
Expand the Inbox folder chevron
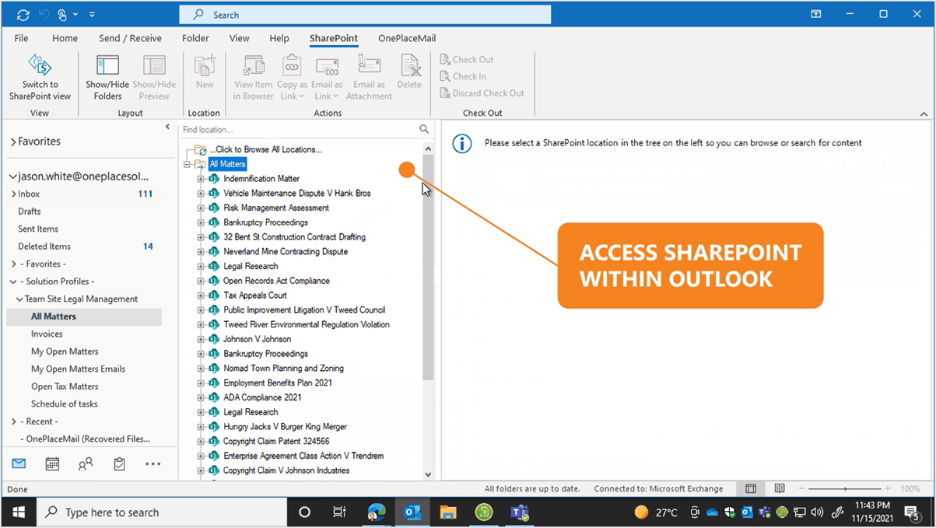[13, 194]
